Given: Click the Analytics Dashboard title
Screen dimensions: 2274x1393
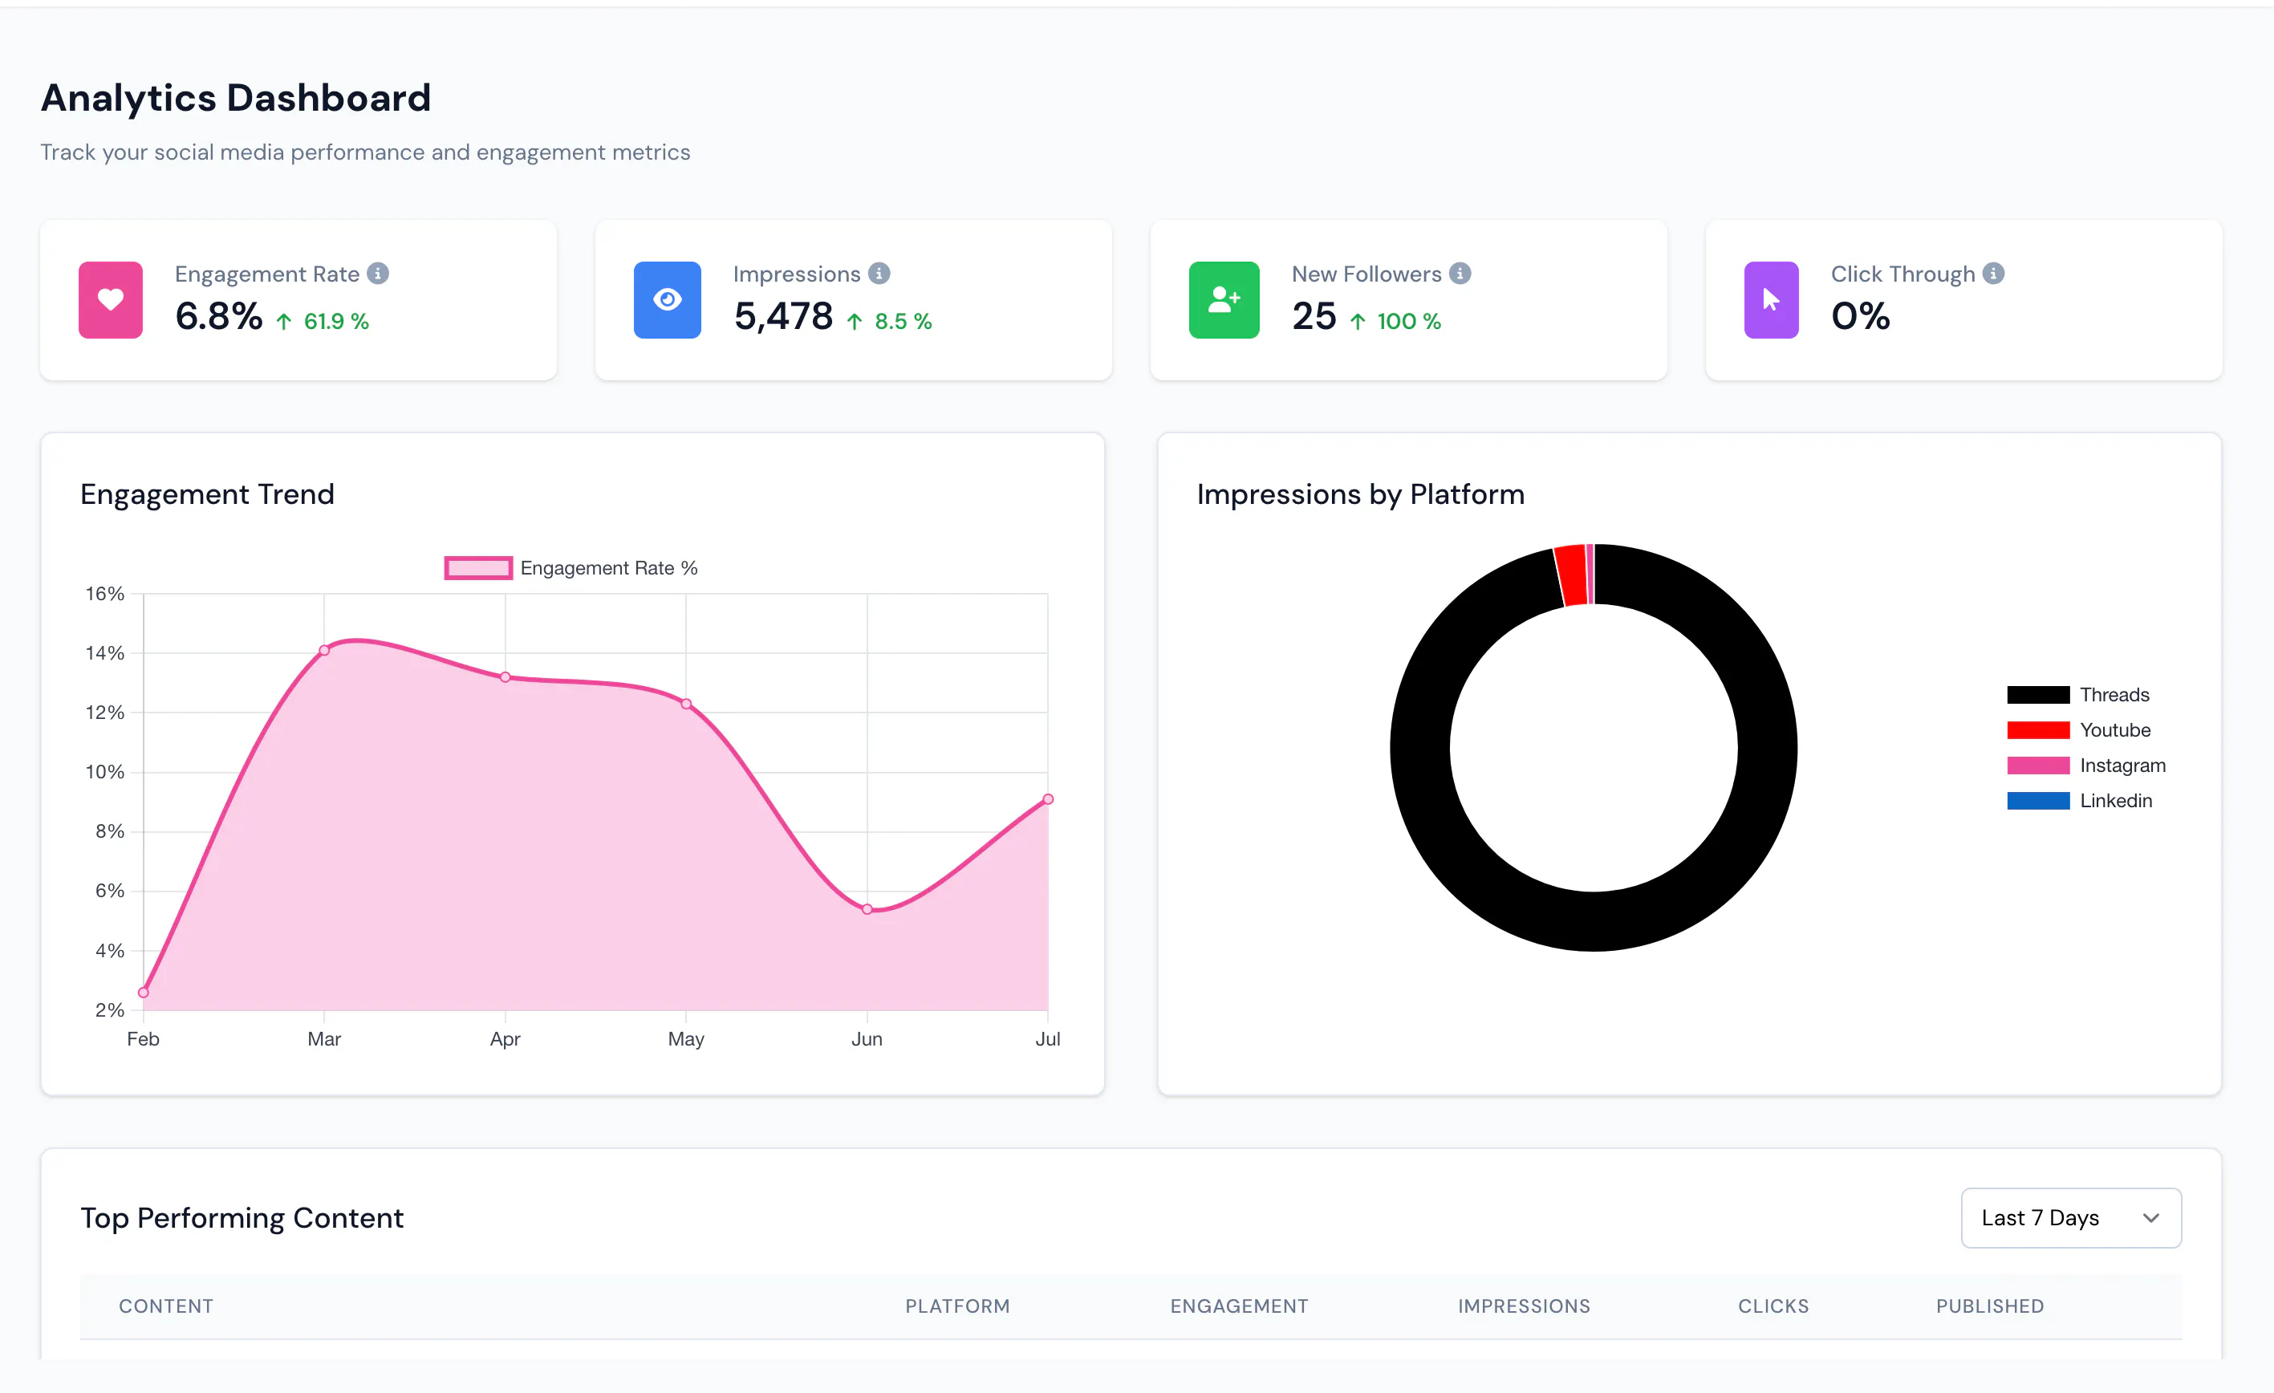Looking at the screenshot, I should point(236,98).
